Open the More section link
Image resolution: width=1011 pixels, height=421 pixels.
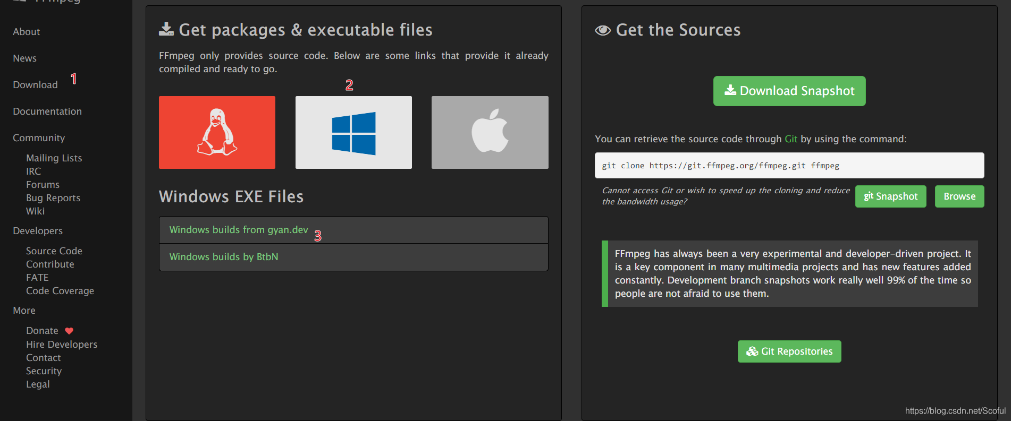pos(24,311)
